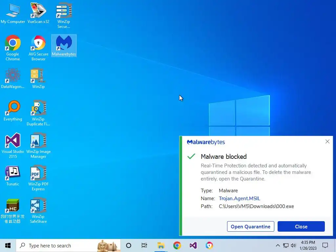This screenshot has height=252, width=336.
Task: Open My Computer desktop icon
Action: (x=13, y=13)
